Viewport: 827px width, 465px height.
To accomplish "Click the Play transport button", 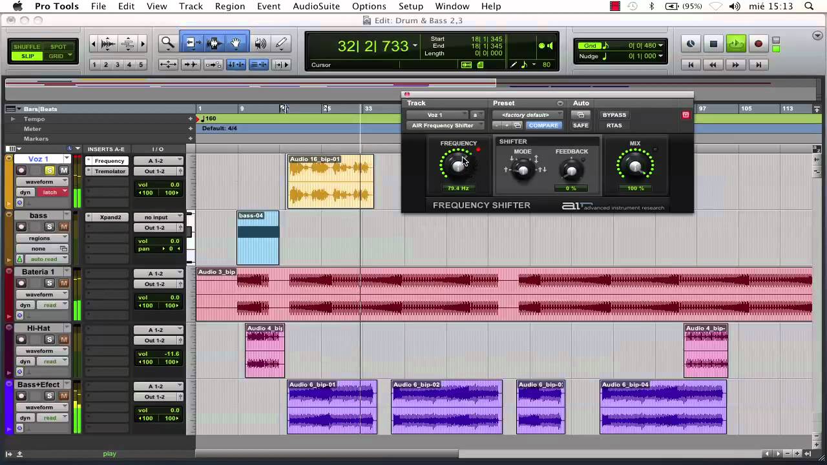I will tap(736, 44).
